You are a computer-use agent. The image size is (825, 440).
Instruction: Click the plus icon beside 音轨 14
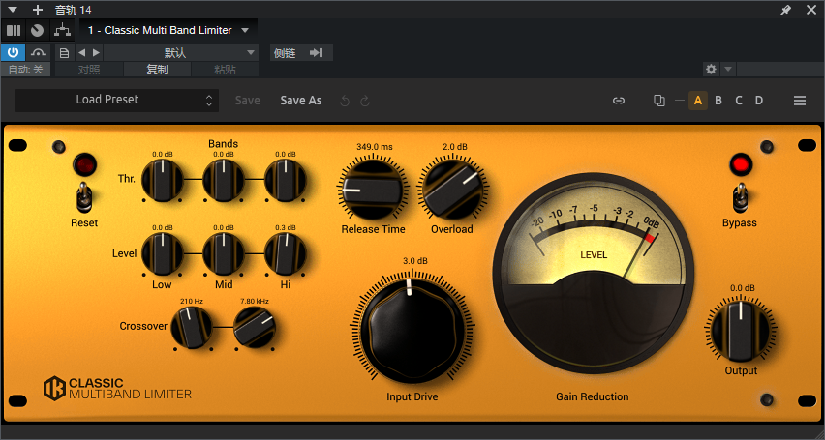[38, 10]
